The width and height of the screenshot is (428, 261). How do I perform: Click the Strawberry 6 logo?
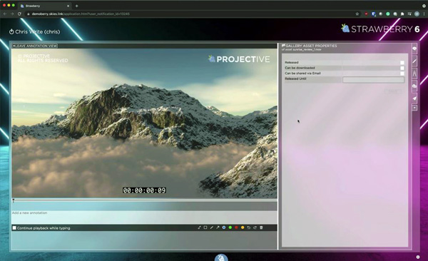(x=380, y=29)
